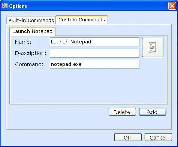Cancel the Options dialog
The width and height of the screenshot is (178, 147).
(158, 137)
